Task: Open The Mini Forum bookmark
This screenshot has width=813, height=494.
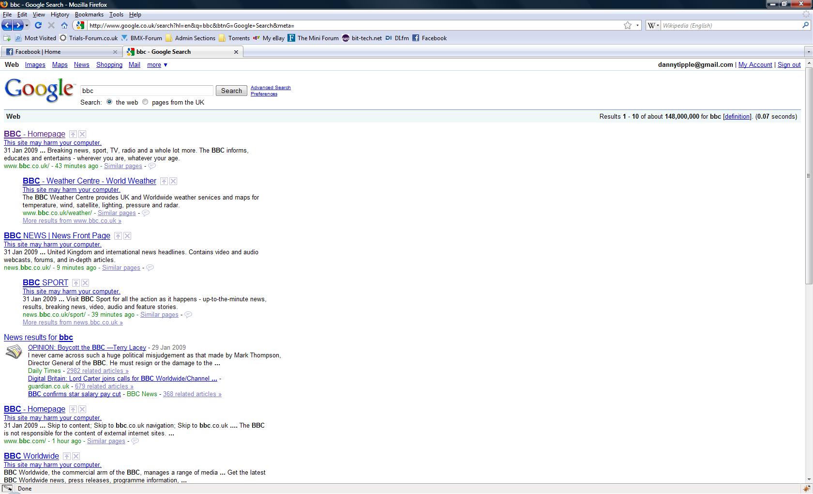Action: [x=313, y=38]
